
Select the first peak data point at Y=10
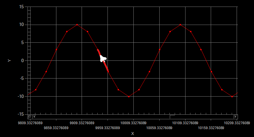(x=77, y=25)
